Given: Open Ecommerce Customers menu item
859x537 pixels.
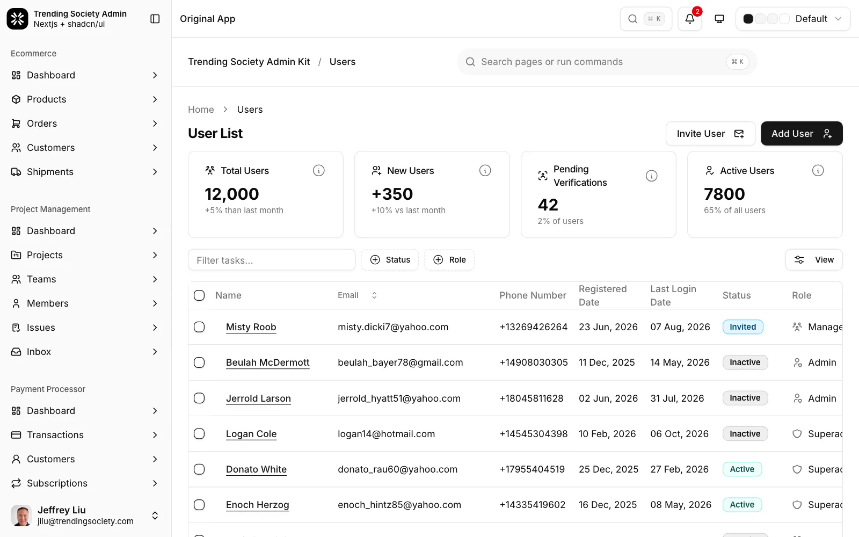Looking at the screenshot, I should pyautogui.click(x=85, y=148).
